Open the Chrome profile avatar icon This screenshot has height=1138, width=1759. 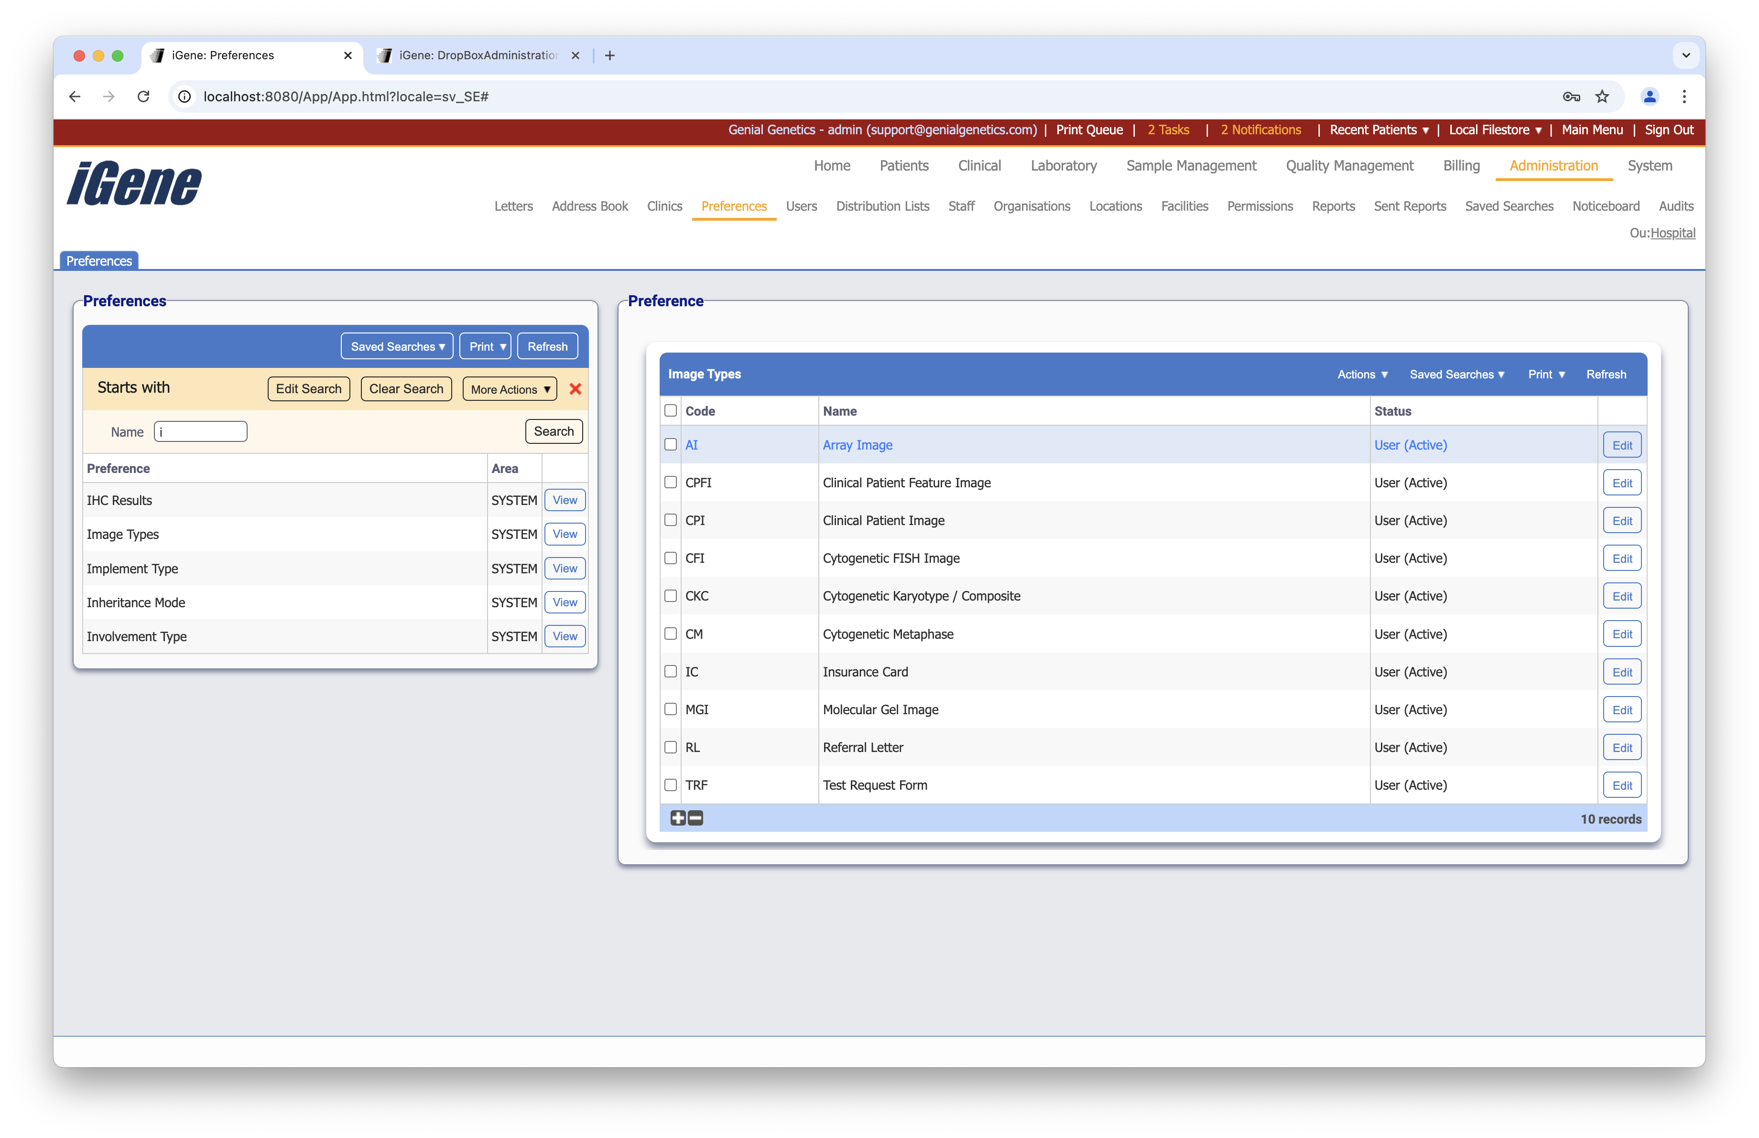[1650, 97]
